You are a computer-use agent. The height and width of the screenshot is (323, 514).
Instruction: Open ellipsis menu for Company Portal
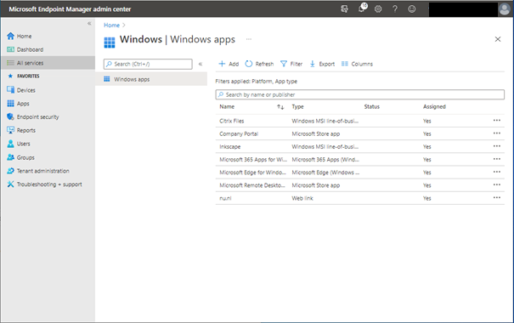coord(497,133)
